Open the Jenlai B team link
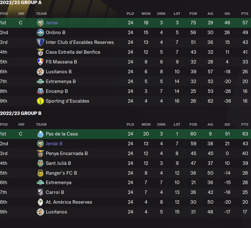 54,144
